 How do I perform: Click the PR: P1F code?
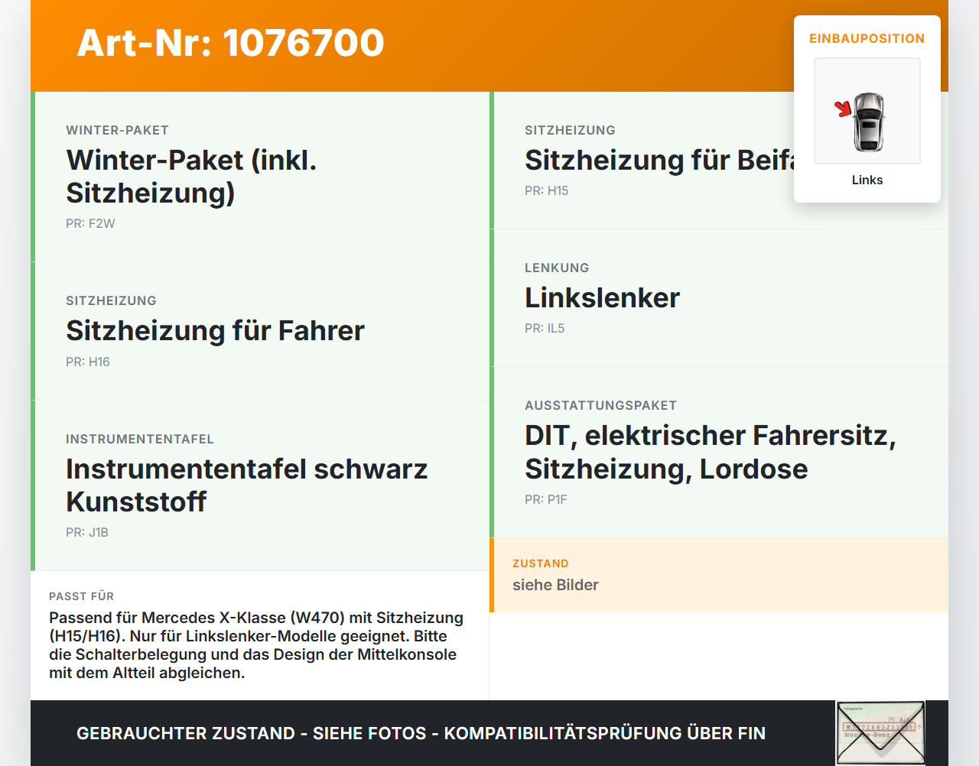point(546,499)
